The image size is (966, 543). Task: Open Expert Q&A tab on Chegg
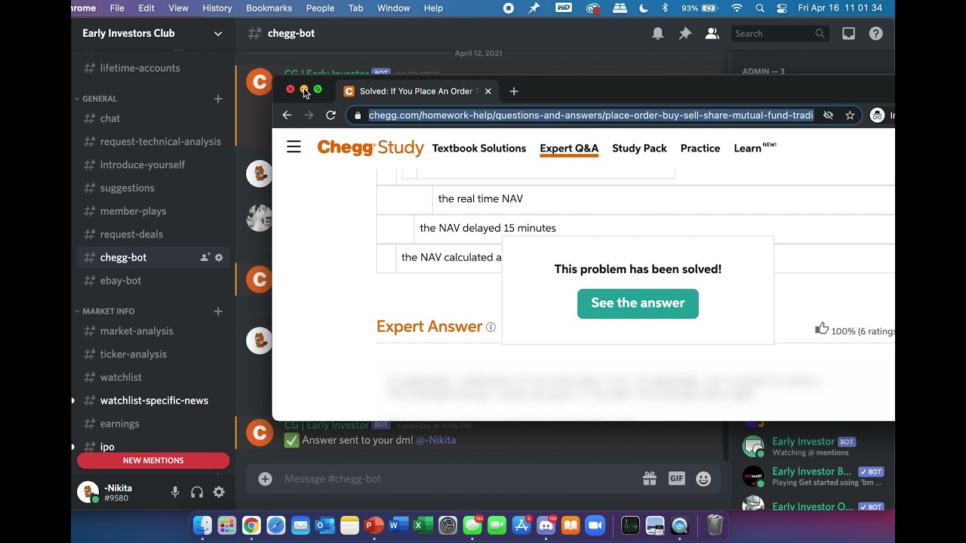[569, 149]
